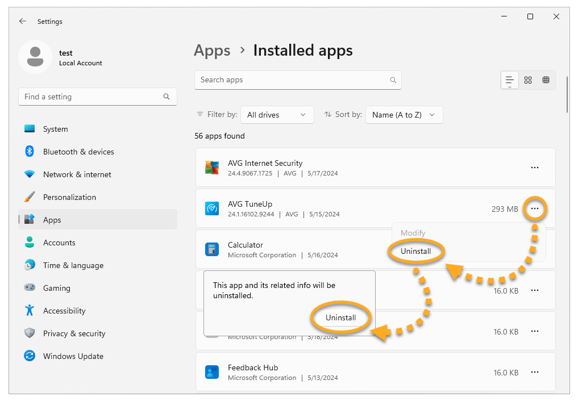
Task: Click the vertical scrollbar of the apps list
Action: tap(567, 94)
